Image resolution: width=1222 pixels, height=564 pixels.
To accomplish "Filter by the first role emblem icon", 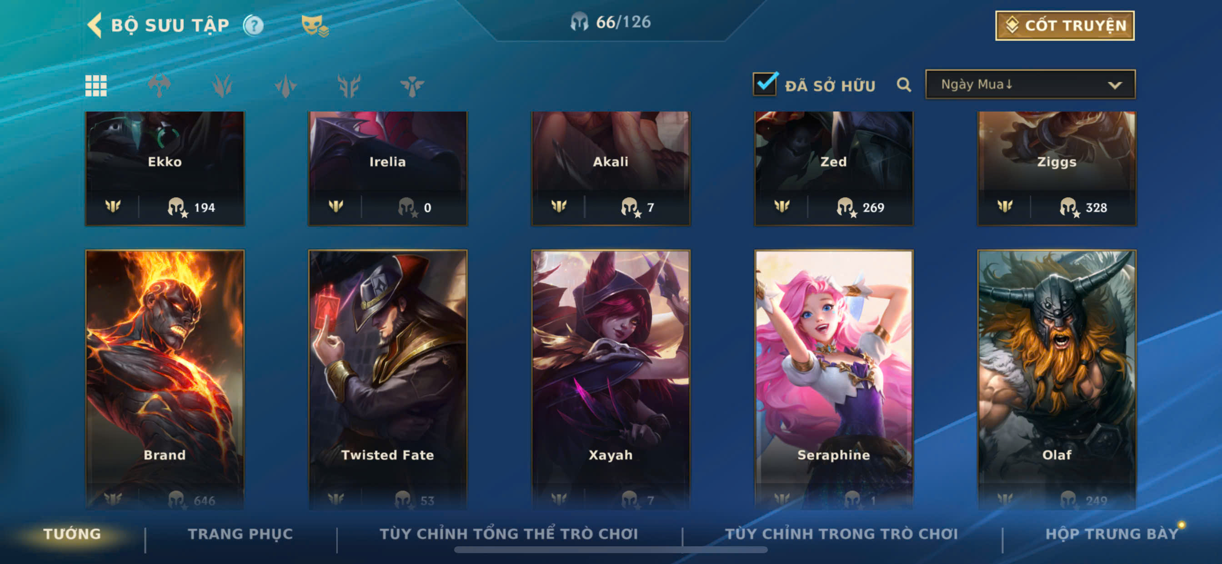I will (160, 86).
